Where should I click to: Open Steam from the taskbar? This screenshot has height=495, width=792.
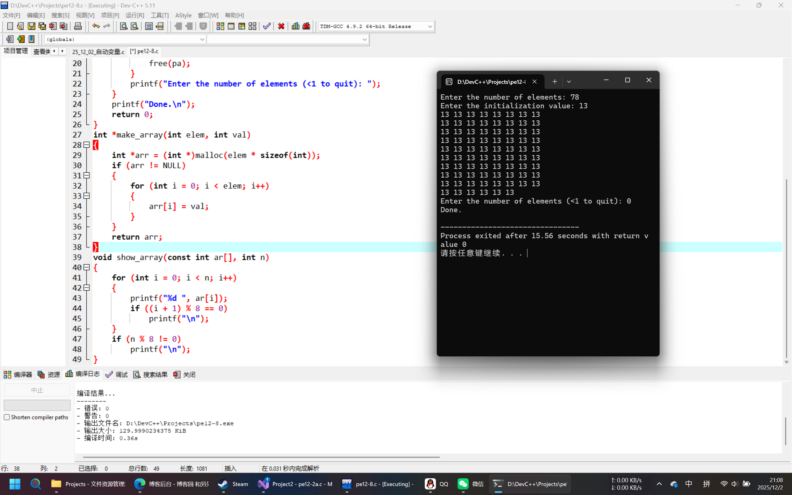[x=233, y=484]
